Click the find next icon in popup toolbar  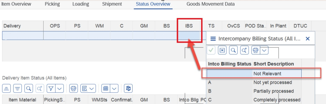click(x=244, y=50)
